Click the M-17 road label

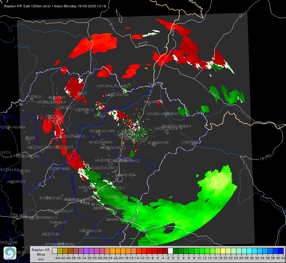click(243, 14)
